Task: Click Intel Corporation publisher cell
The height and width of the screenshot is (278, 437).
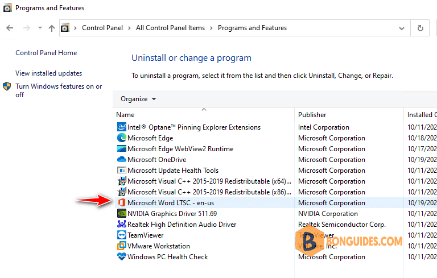Action: 324,127
